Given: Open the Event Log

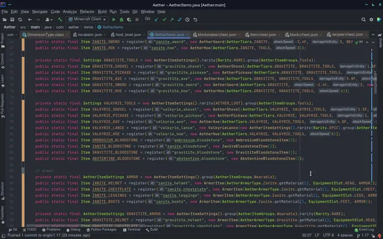Looking at the screenshot, I should 364,229.
